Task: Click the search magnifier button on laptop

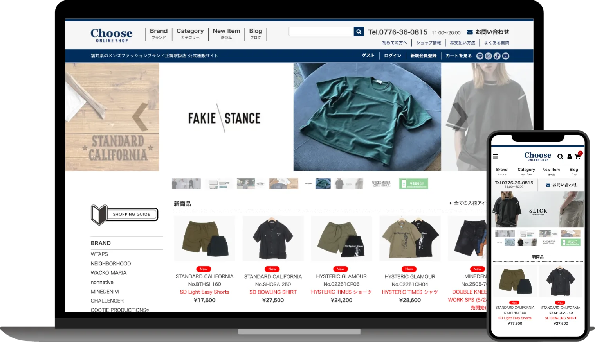Action: [359, 32]
